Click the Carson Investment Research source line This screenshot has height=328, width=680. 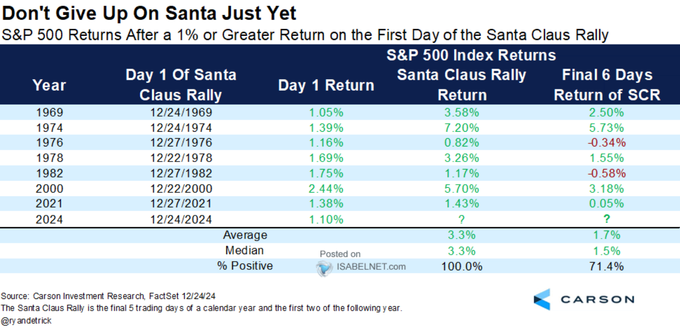(x=109, y=296)
